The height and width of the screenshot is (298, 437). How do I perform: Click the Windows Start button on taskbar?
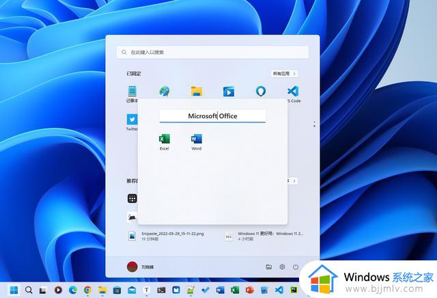pos(14,290)
